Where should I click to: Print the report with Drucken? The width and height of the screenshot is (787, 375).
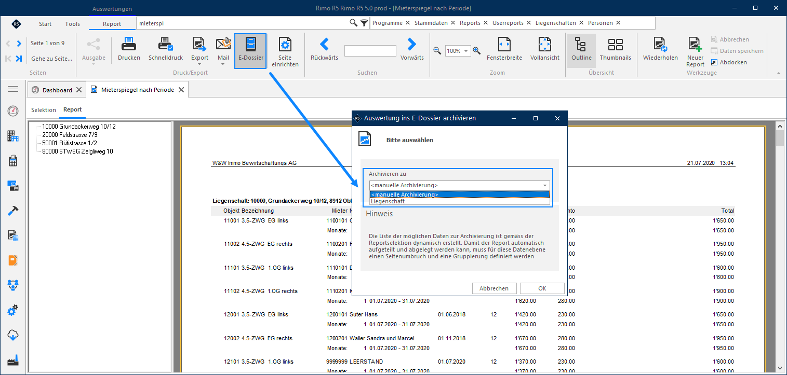coord(129,50)
